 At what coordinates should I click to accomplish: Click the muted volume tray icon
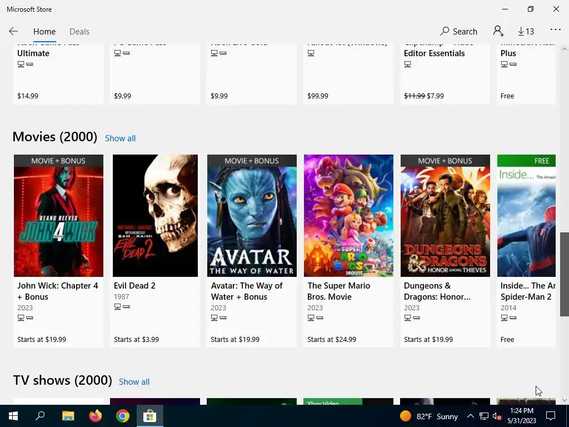(497, 416)
